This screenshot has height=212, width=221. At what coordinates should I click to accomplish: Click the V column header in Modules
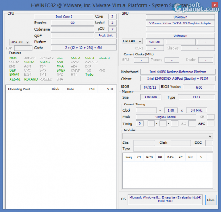point(201,157)
